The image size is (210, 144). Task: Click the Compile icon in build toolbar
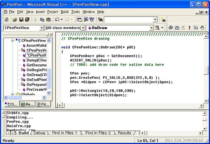tap(171, 28)
